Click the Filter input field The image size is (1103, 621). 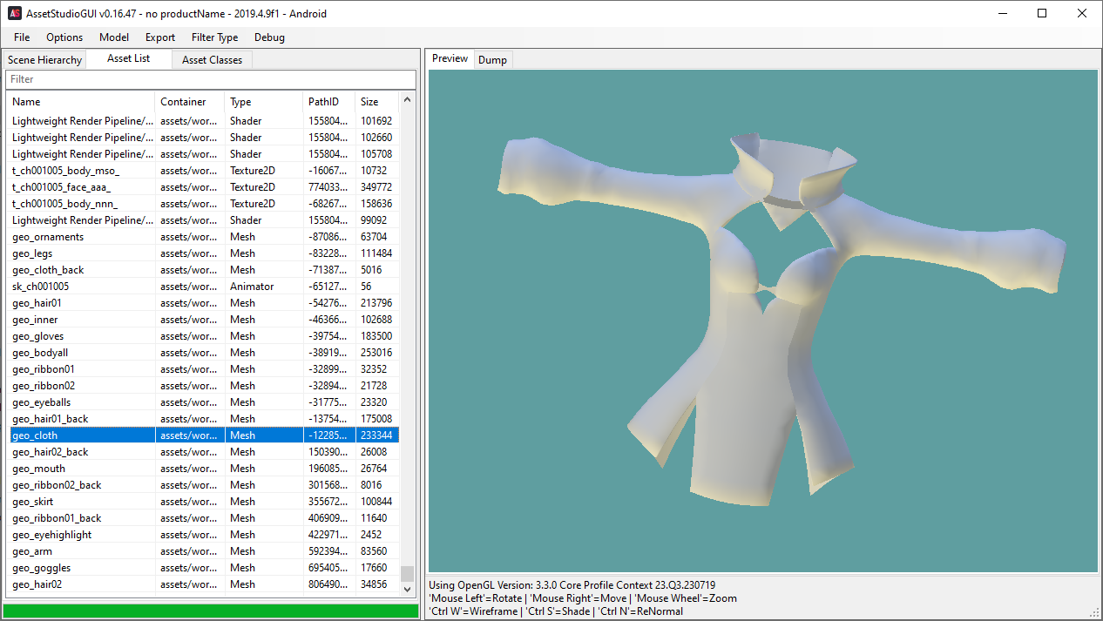coord(211,79)
